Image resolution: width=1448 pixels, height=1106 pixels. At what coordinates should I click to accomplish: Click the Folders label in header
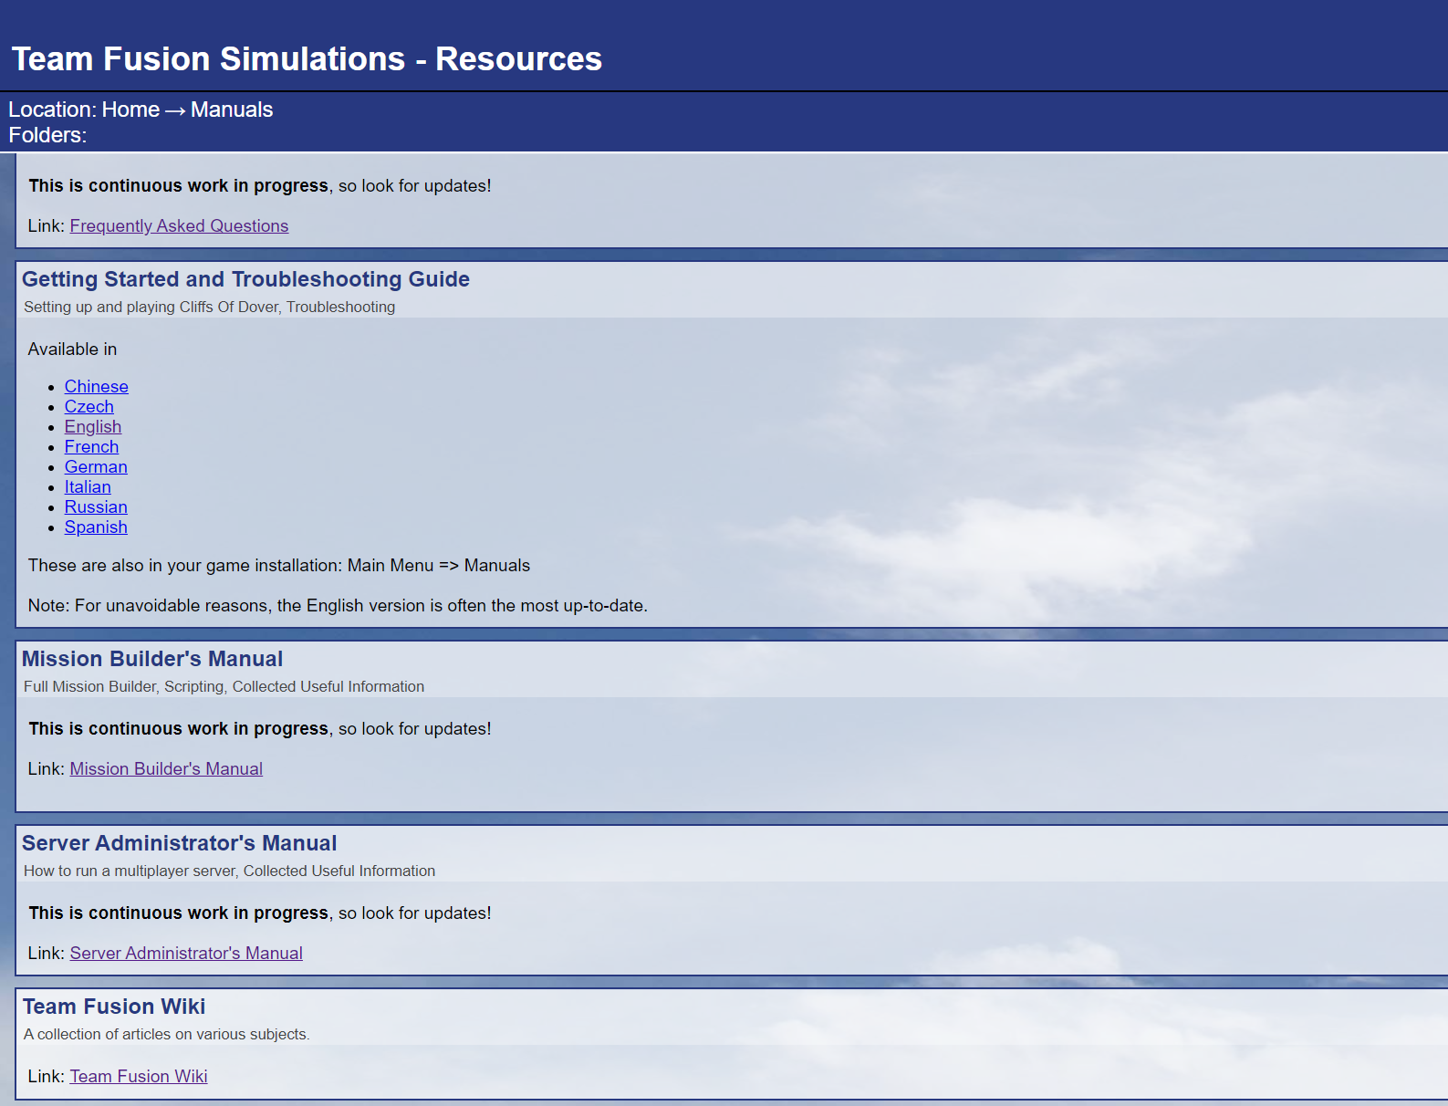pos(47,135)
